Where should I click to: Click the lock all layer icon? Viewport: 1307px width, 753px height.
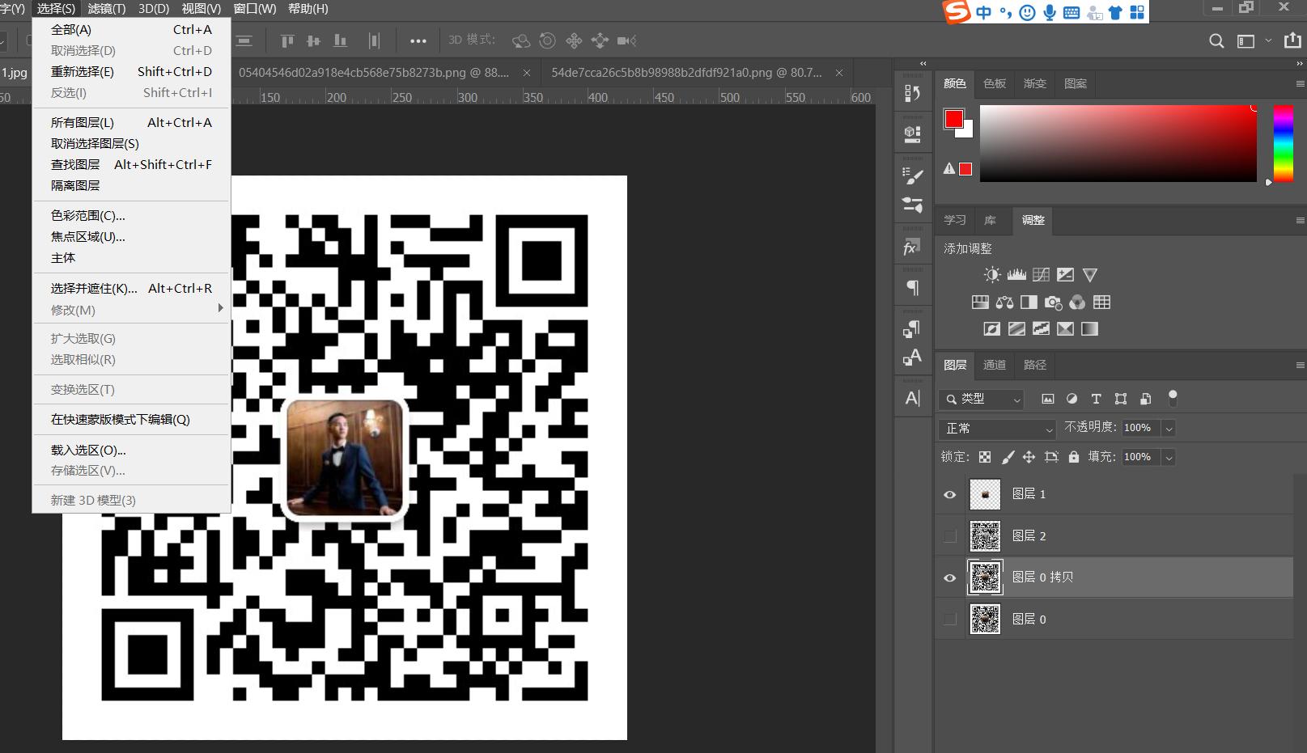(1073, 457)
